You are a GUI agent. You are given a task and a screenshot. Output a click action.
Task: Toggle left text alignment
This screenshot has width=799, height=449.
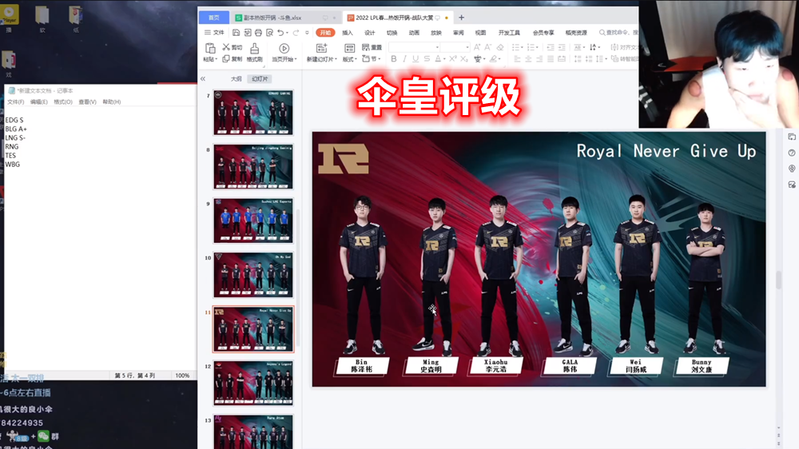pyautogui.click(x=517, y=59)
